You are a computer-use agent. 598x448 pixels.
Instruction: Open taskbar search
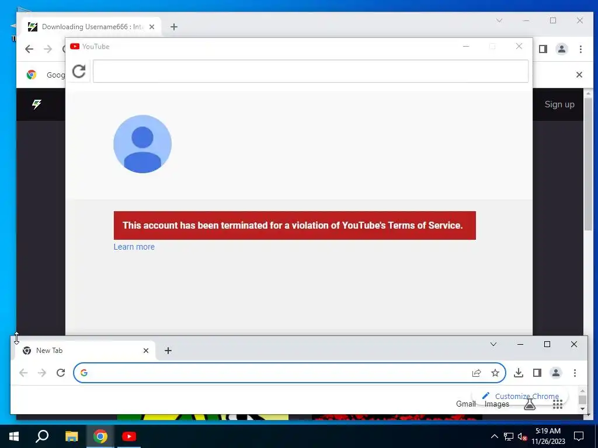pos(42,436)
